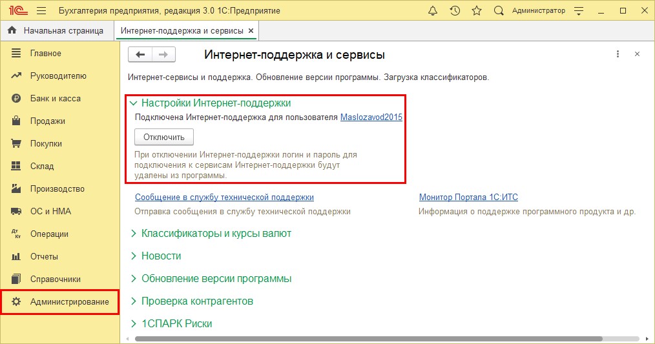Open the history clock icon

pyautogui.click(x=455, y=11)
